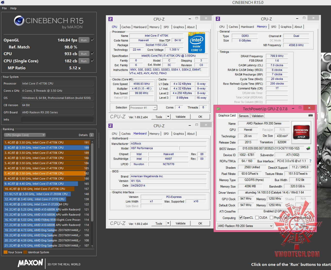Toggle the OpenCL checkbox in GPU-Z
This screenshot has width=331, height=270.
pos(241,218)
